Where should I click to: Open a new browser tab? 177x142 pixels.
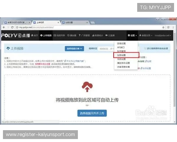[93, 23]
